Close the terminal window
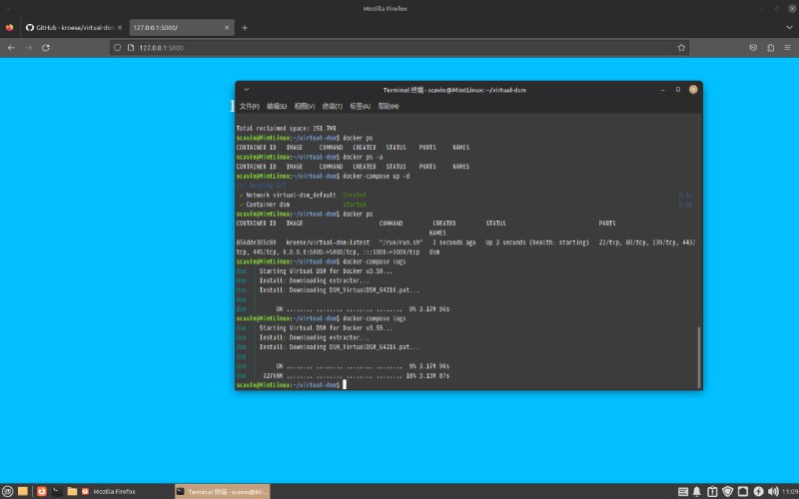The width and height of the screenshot is (799, 499). [693, 90]
